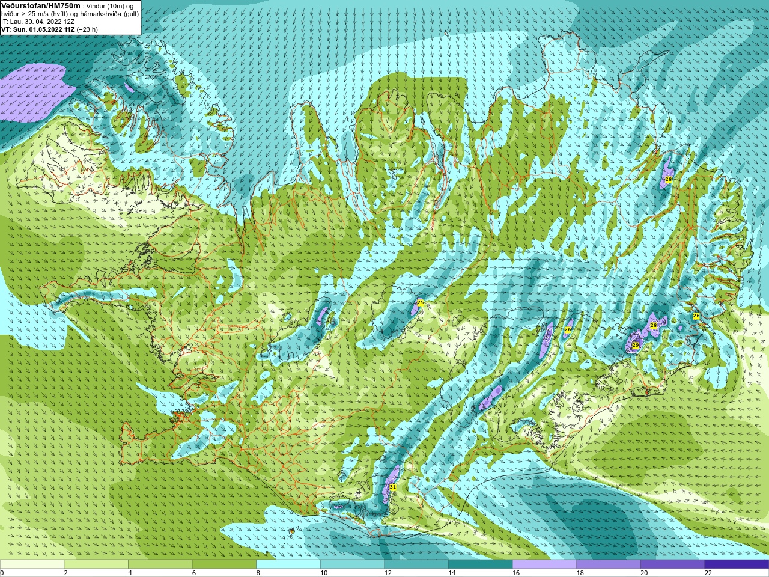Click the legend scale value 0
This screenshot has width=769, height=577.
point(2,573)
